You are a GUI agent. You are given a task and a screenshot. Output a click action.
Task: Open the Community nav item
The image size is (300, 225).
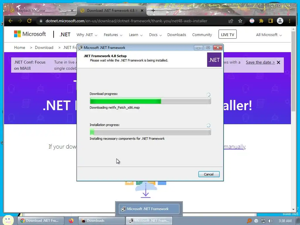(202, 35)
